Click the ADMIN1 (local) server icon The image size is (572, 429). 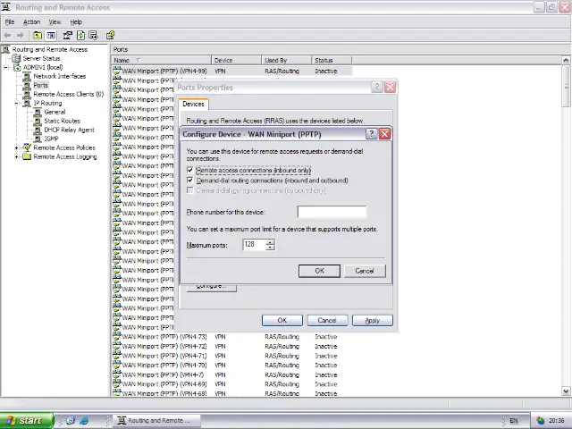tap(17, 68)
